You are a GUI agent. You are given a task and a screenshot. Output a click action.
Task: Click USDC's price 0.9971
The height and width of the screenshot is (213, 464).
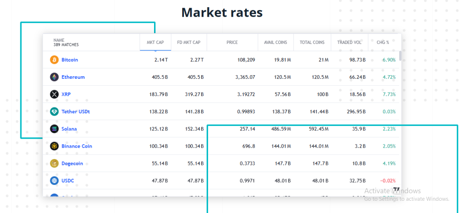point(247,180)
